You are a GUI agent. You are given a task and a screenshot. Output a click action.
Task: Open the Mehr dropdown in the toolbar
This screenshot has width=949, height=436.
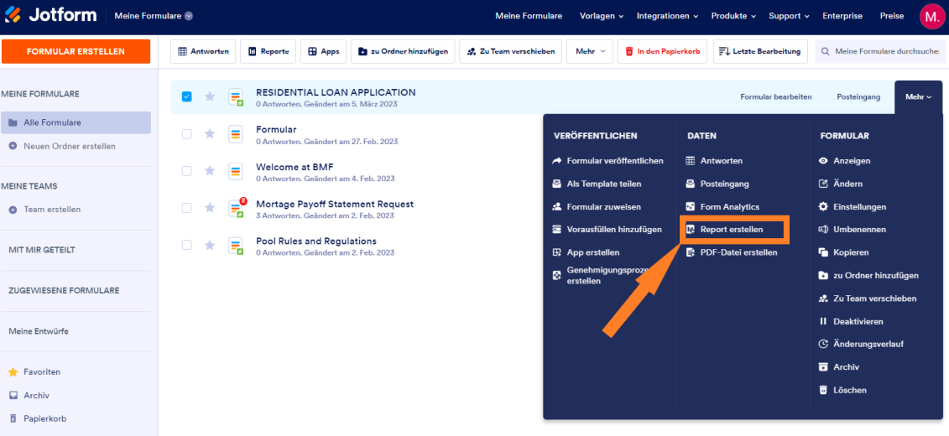click(x=590, y=51)
